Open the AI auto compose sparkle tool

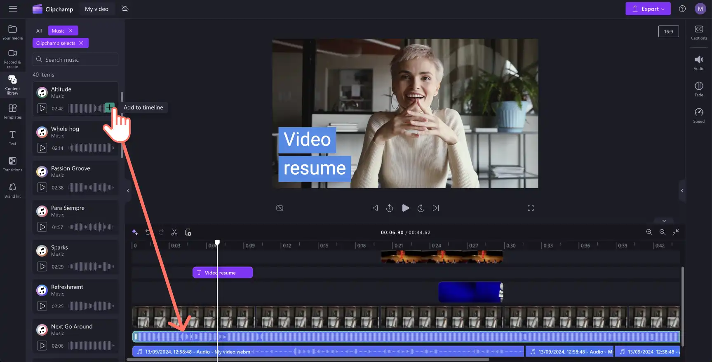pos(135,232)
